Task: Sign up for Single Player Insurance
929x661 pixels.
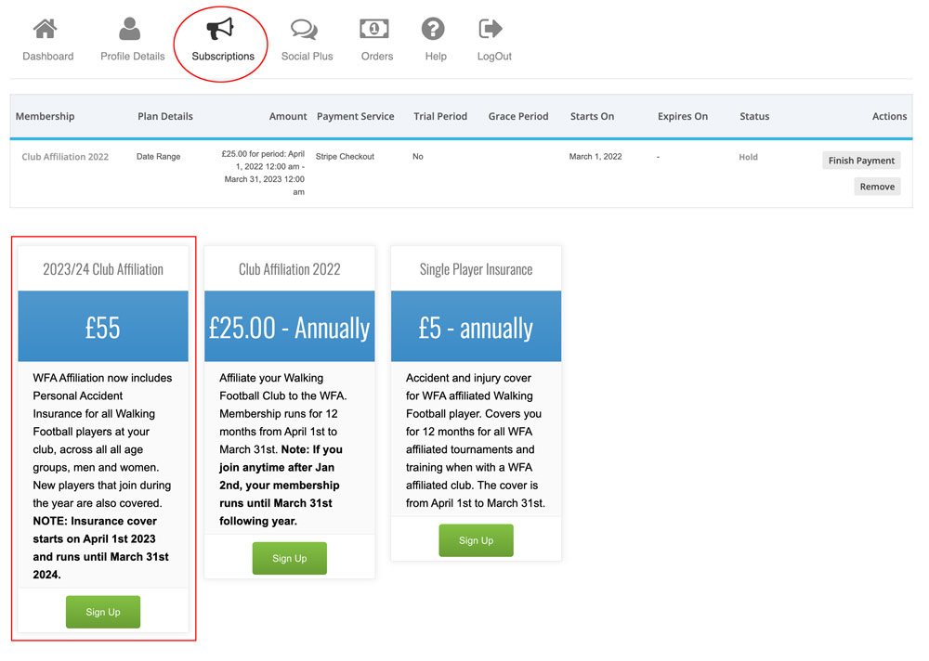Action: pos(476,541)
